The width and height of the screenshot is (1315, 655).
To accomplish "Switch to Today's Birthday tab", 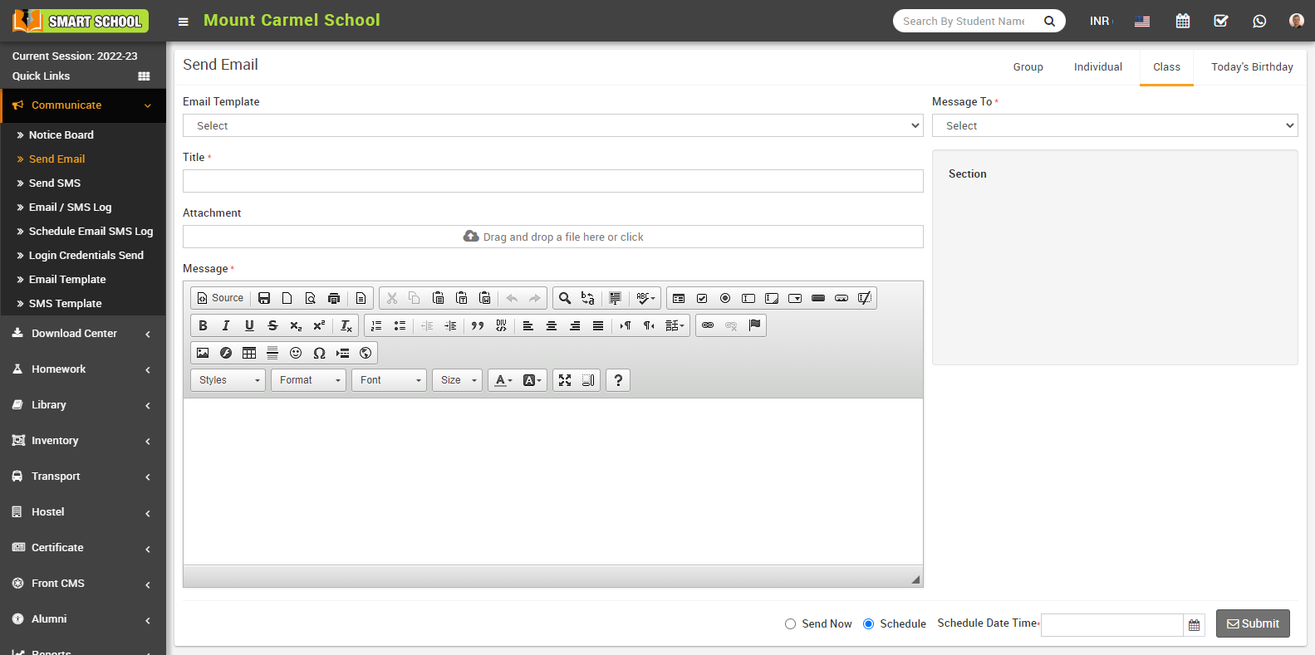I will (x=1251, y=67).
